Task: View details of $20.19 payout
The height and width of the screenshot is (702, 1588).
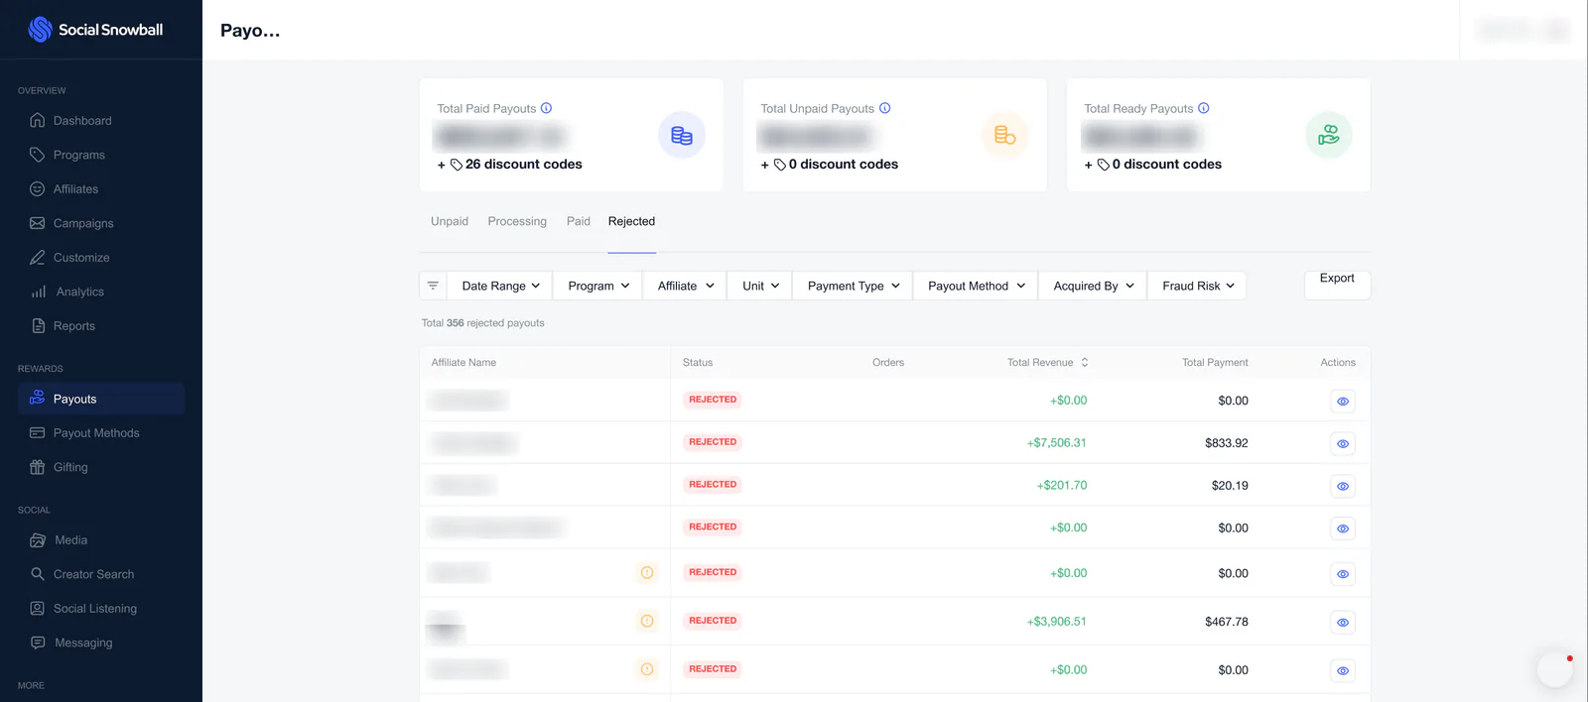Action: [x=1343, y=487]
